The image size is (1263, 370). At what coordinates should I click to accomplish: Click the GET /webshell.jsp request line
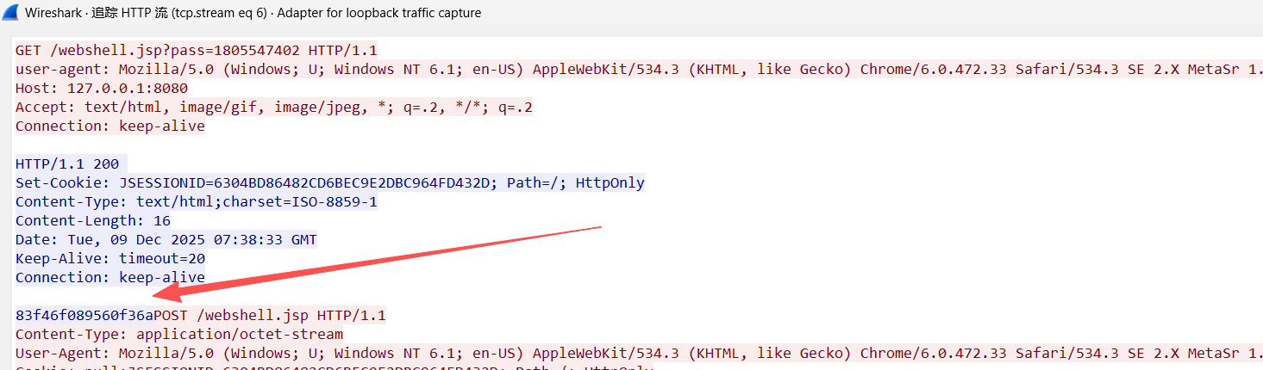coord(196,50)
